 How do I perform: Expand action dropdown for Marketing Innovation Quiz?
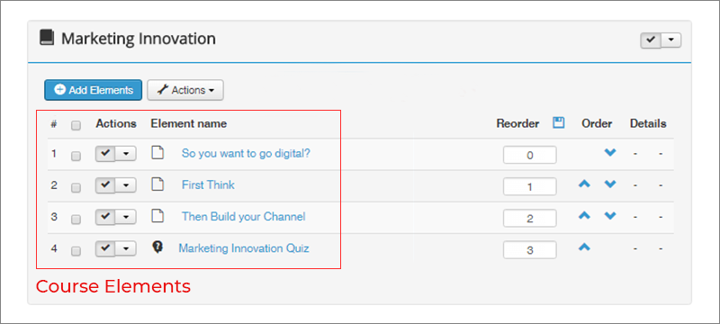click(x=126, y=248)
